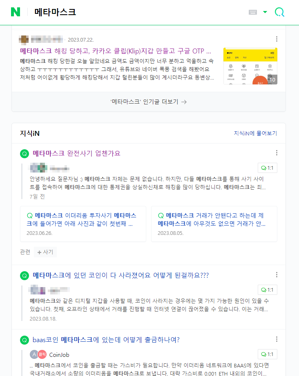Open the on-screen keyboard icon
This screenshot has width=299, height=376.
pyautogui.click(x=253, y=12)
